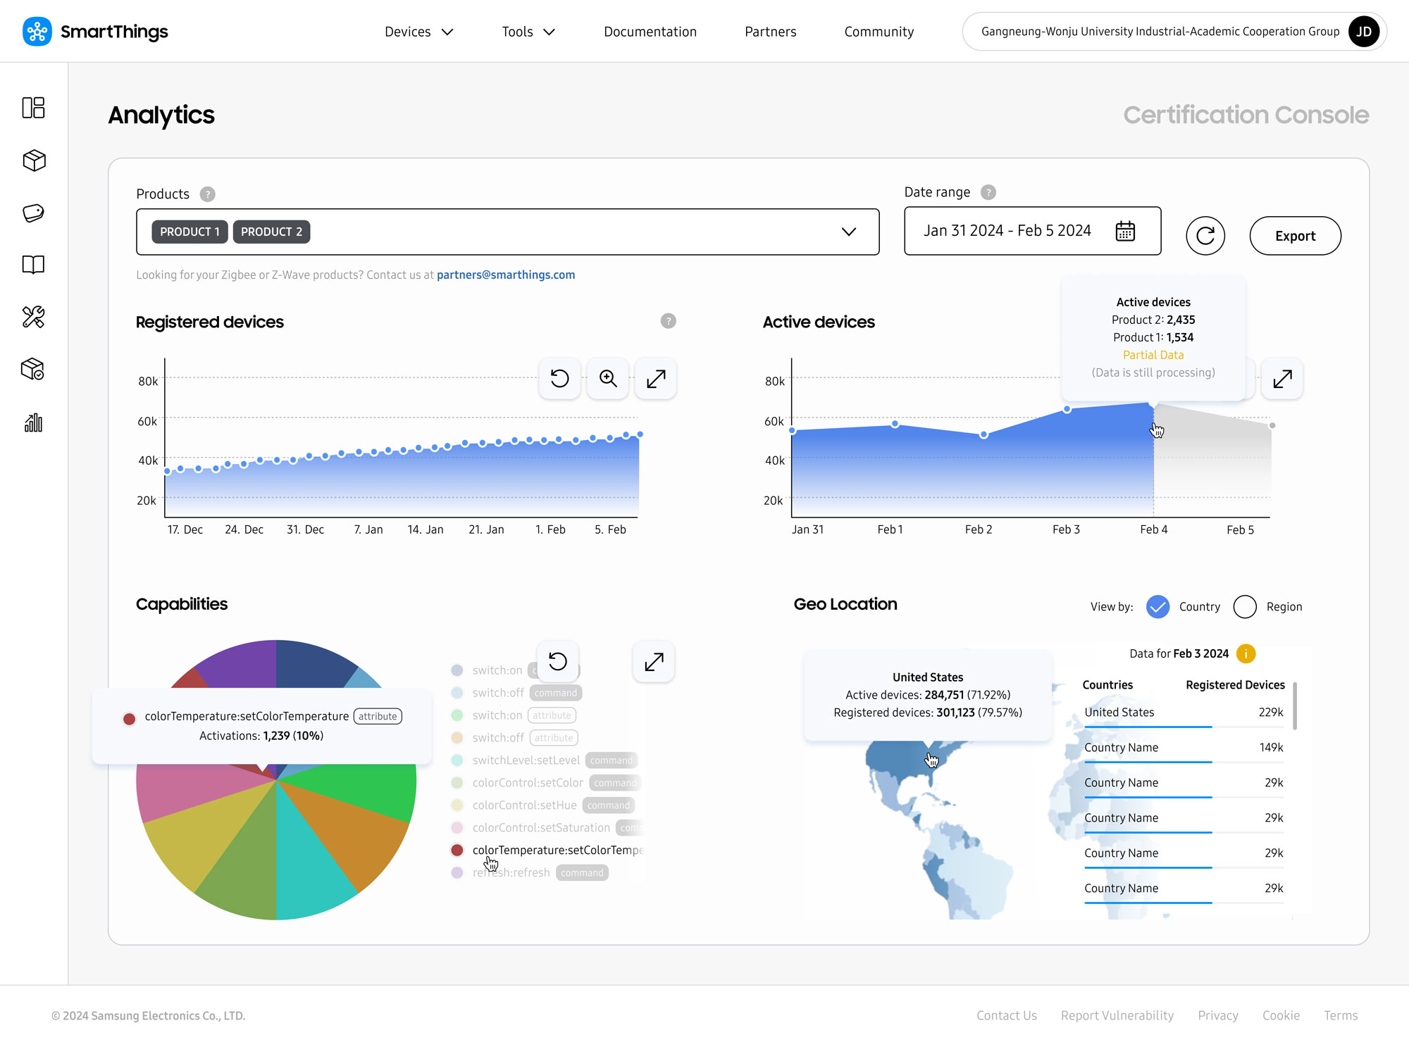Toggle refresh:refresh legend item

click(529, 873)
